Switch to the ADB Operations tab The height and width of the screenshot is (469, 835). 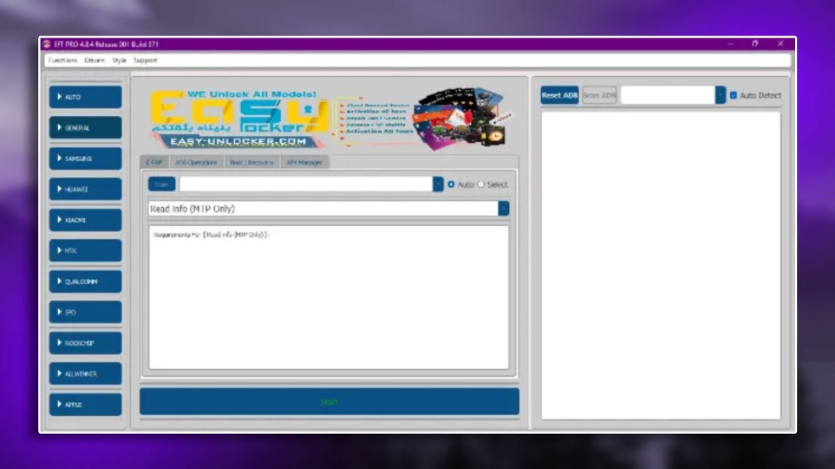pos(196,163)
